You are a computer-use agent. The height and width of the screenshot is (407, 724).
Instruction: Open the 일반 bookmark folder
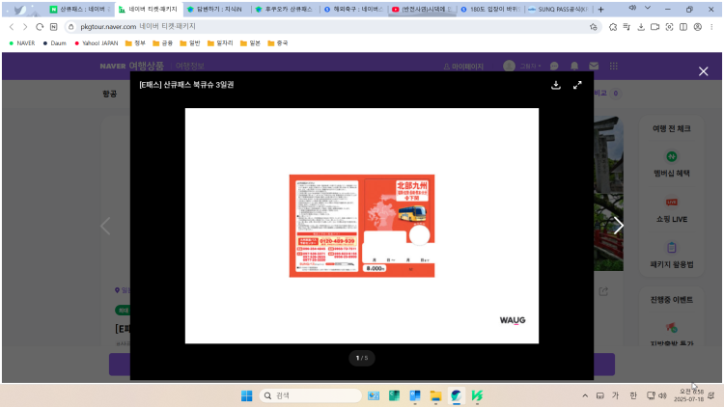(190, 42)
